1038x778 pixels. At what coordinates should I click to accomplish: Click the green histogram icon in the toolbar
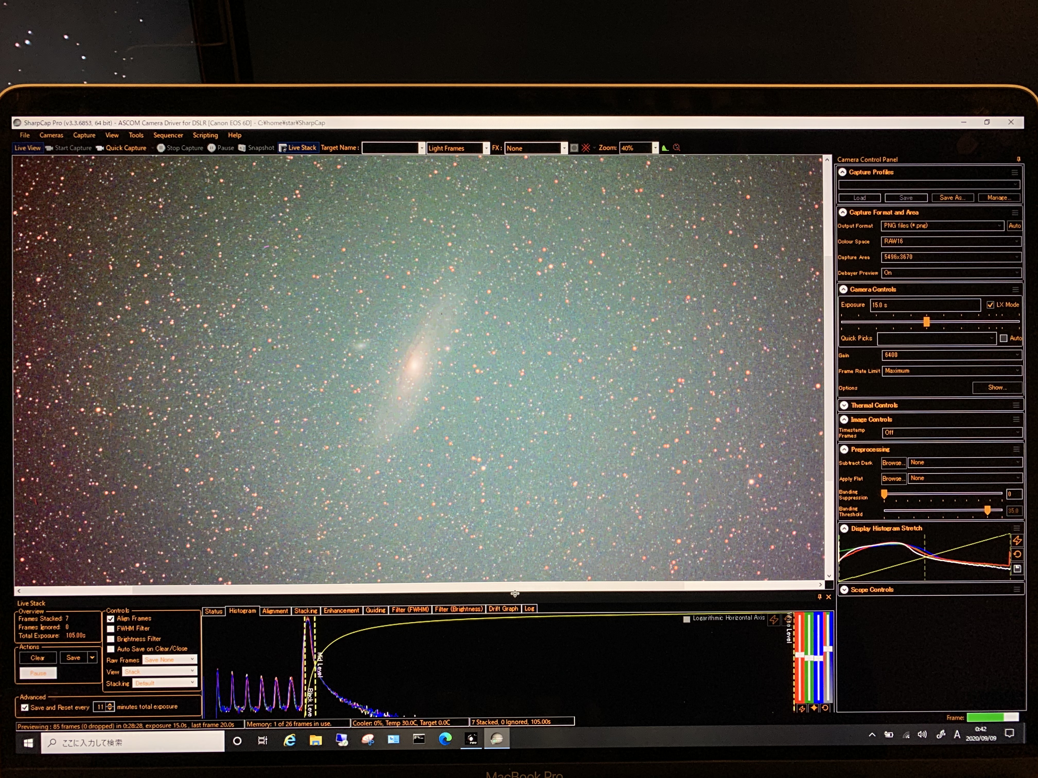(x=665, y=148)
